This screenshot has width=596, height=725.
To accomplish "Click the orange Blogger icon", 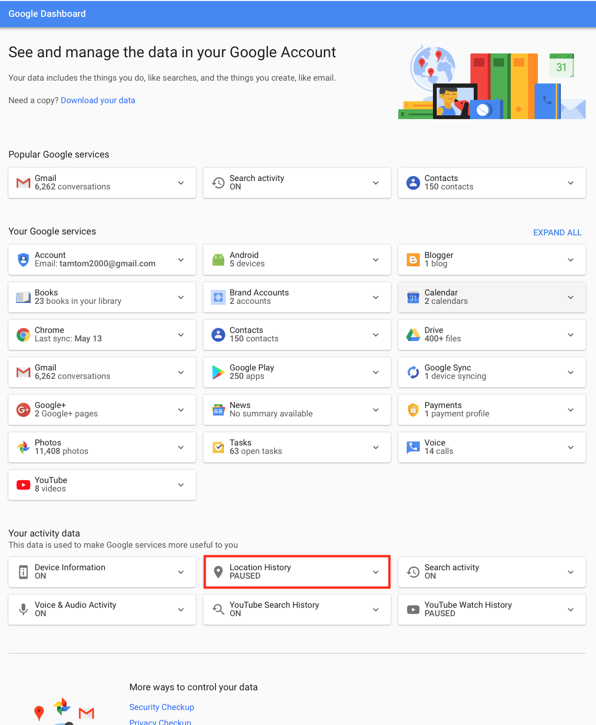I will (413, 260).
